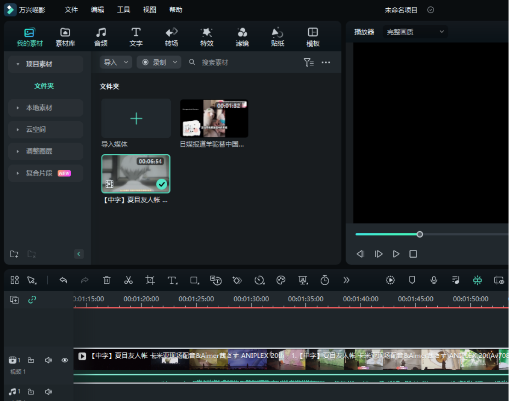Image resolution: width=509 pixels, height=401 pixels.
Task: Mute the video track 1 audio
Action: coord(48,360)
